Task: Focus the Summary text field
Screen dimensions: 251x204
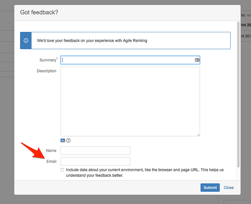Action: pos(127,60)
